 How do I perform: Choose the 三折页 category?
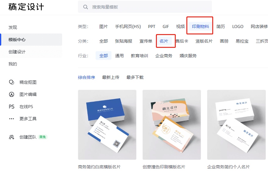point(262,41)
